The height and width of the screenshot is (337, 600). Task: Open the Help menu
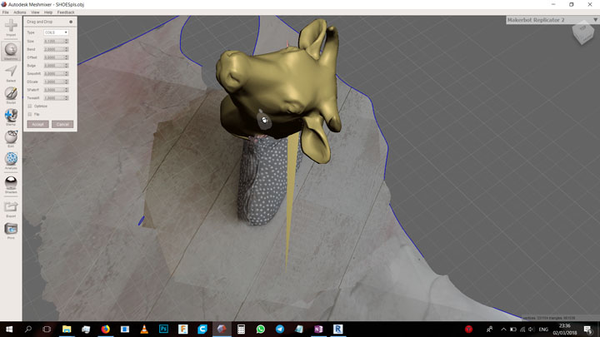coord(48,12)
